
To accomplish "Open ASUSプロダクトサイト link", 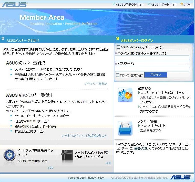I will click(x=129, y=5).
